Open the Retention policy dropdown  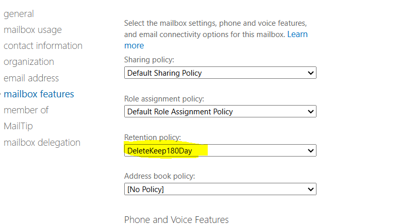coord(220,150)
